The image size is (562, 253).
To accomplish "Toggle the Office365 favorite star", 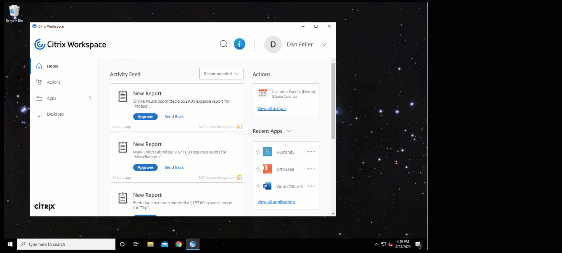I will click(258, 169).
